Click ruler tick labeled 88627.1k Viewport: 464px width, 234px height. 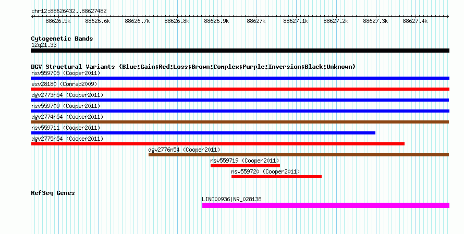(296, 21)
